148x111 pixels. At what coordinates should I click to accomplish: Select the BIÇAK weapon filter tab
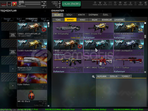pyautogui.click(x=95, y=20)
